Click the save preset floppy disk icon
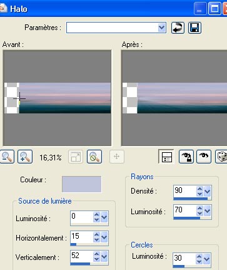 (194, 28)
